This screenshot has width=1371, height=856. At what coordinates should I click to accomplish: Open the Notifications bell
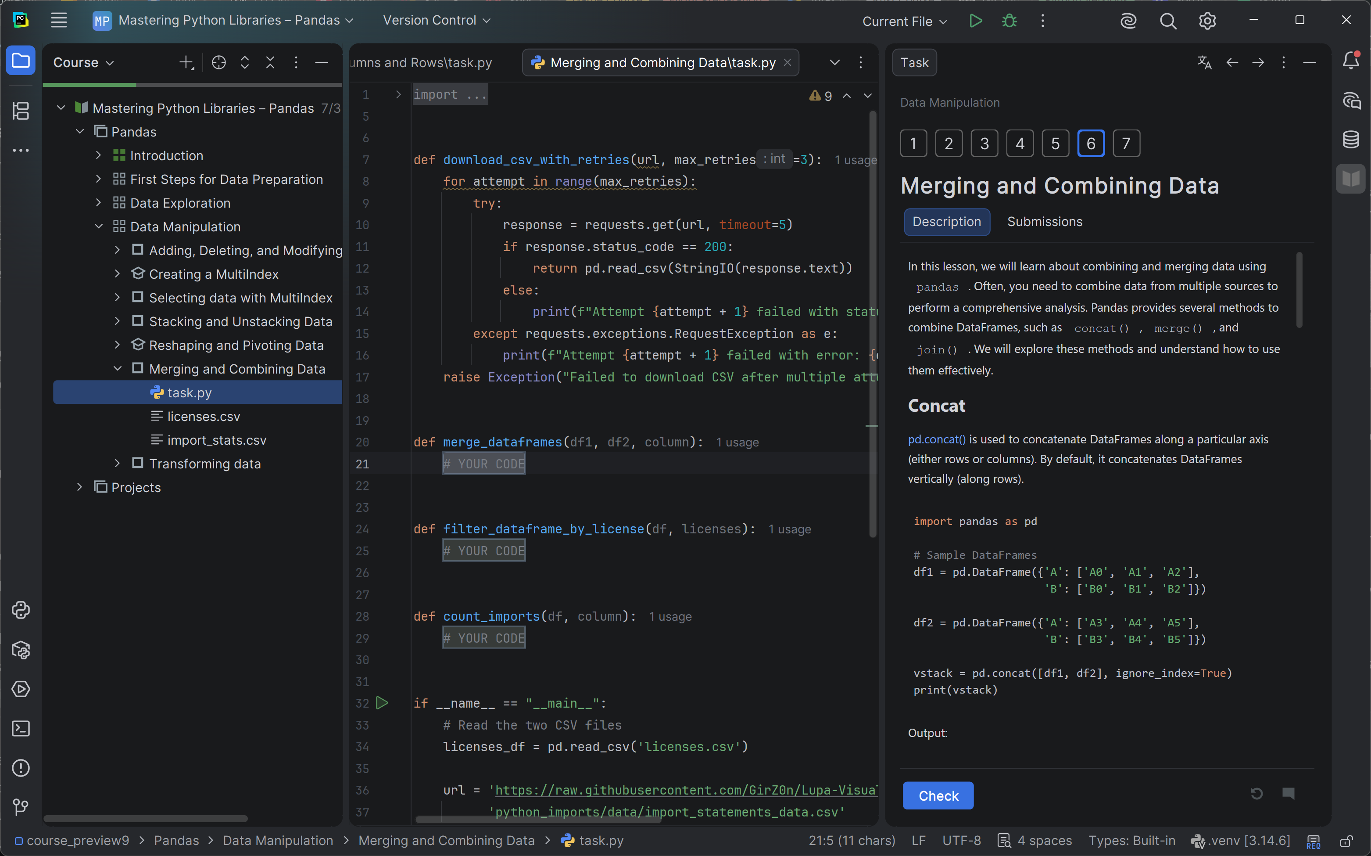pos(1351,61)
